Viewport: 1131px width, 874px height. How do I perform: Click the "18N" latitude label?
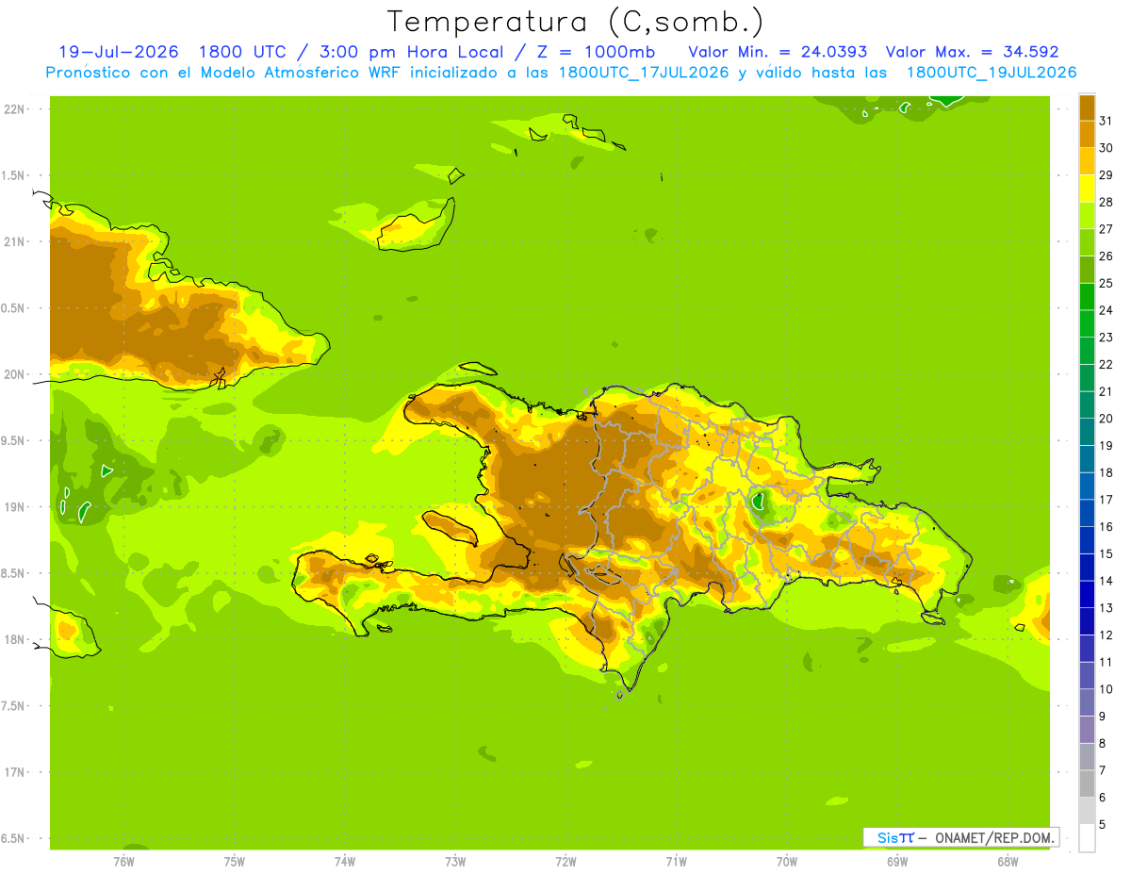(13, 639)
